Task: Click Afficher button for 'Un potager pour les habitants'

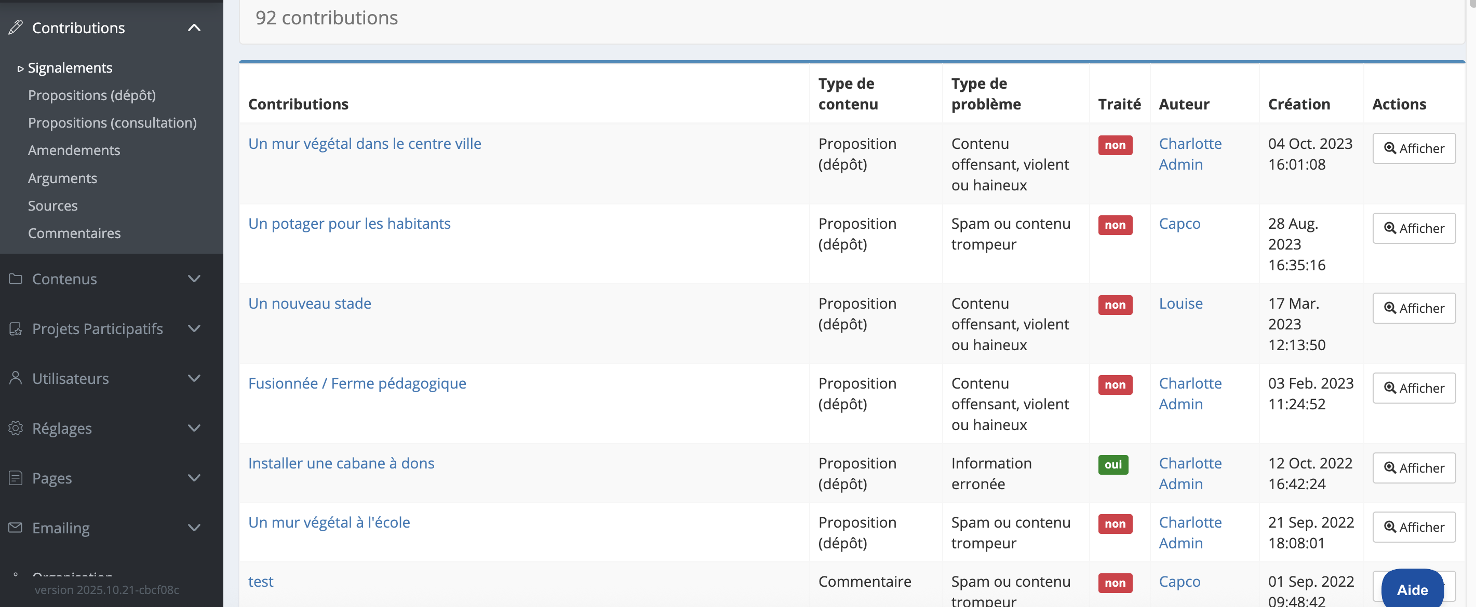Action: [1414, 228]
